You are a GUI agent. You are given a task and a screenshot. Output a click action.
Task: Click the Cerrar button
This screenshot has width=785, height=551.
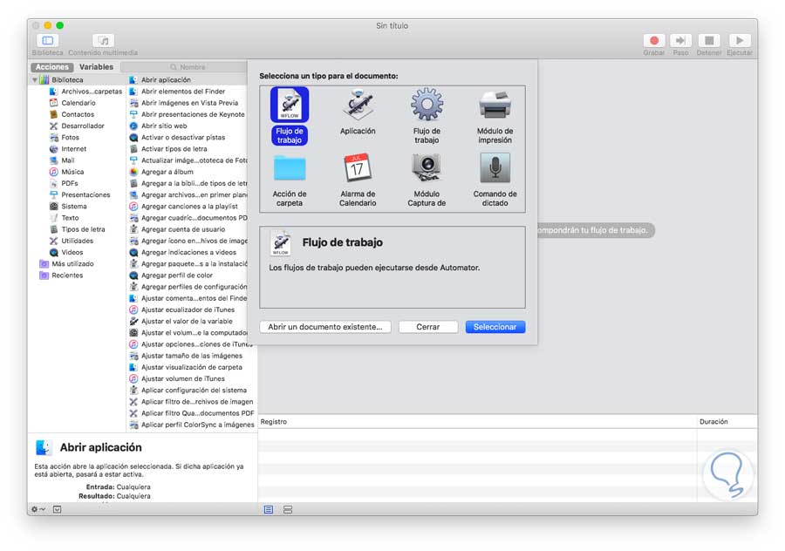(428, 327)
